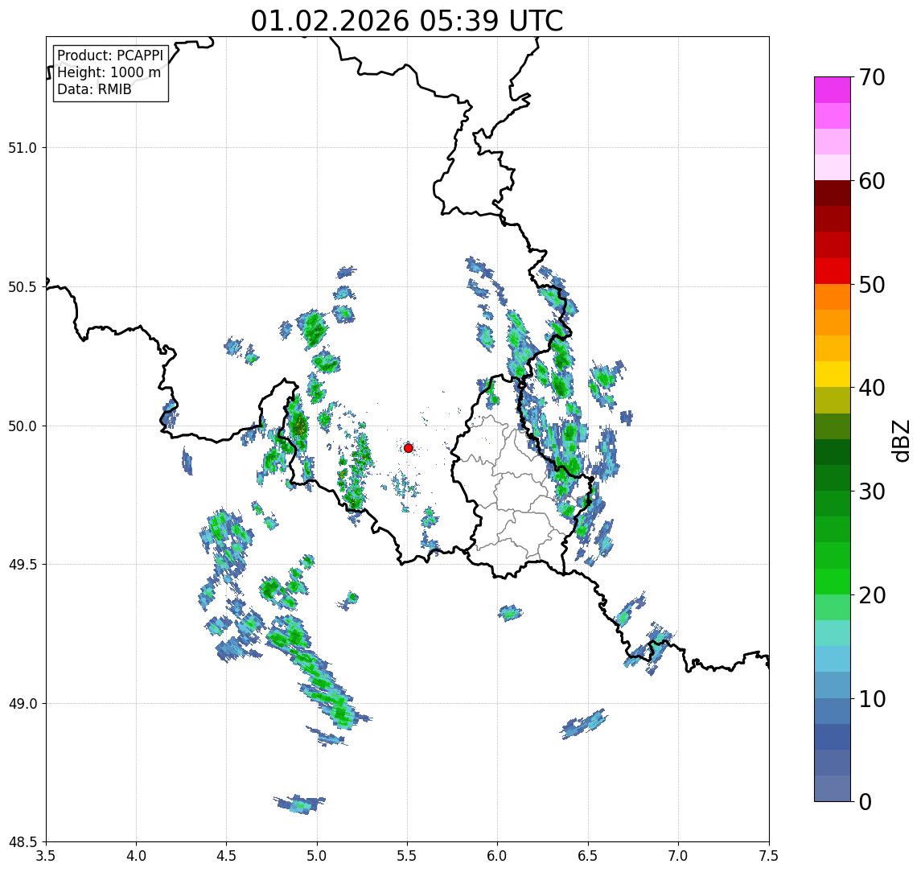Pick the dark red colorbar swatch below 60
Viewport: 921px width, 872px height.
pos(833,193)
